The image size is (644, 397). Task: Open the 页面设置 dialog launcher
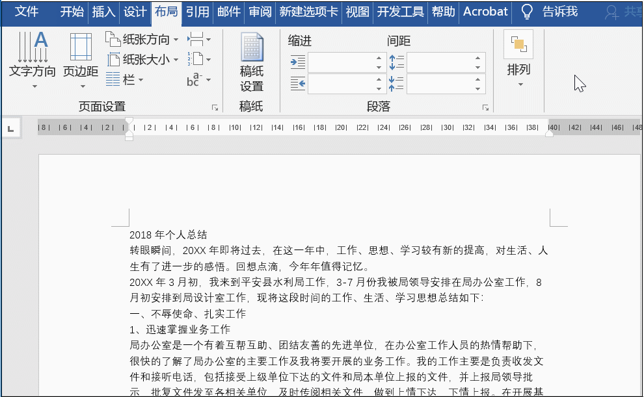coord(215,108)
